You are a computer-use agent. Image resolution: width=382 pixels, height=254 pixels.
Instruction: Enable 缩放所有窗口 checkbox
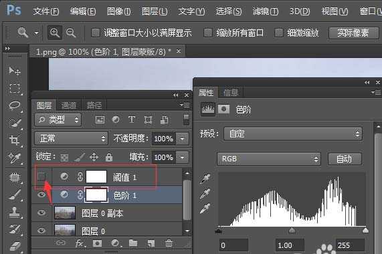[208, 33]
